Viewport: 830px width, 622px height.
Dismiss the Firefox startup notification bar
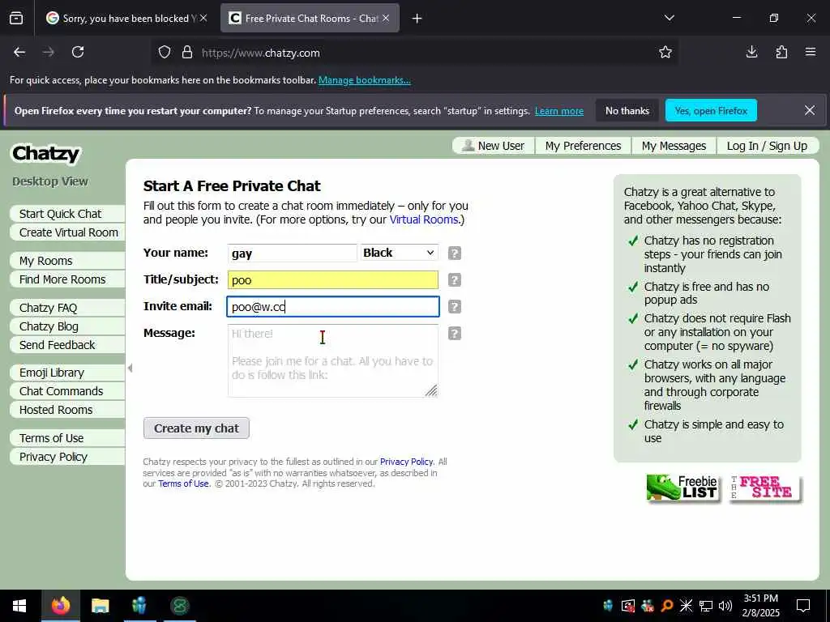pyautogui.click(x=810, y=110)
